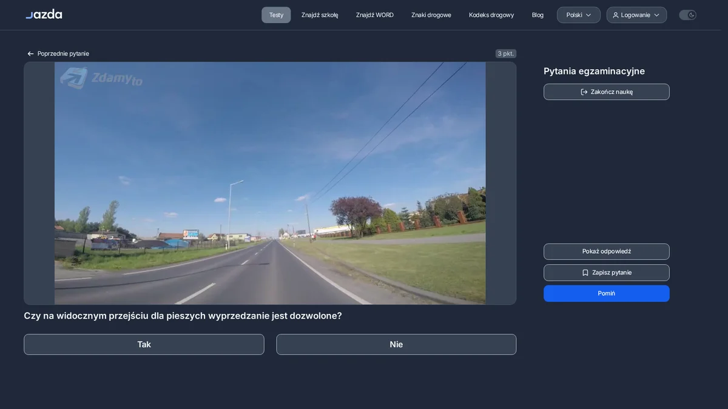Answer Tak to the question
The height and width of the screenshot is (409, 728).
pyautogui.click(x=144, y=345)
